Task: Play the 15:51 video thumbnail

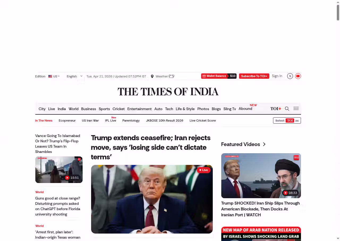Action: [59, 170]
